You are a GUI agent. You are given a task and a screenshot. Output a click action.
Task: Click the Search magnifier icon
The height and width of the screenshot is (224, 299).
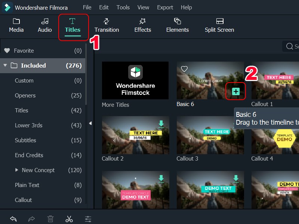pos(290,46)
